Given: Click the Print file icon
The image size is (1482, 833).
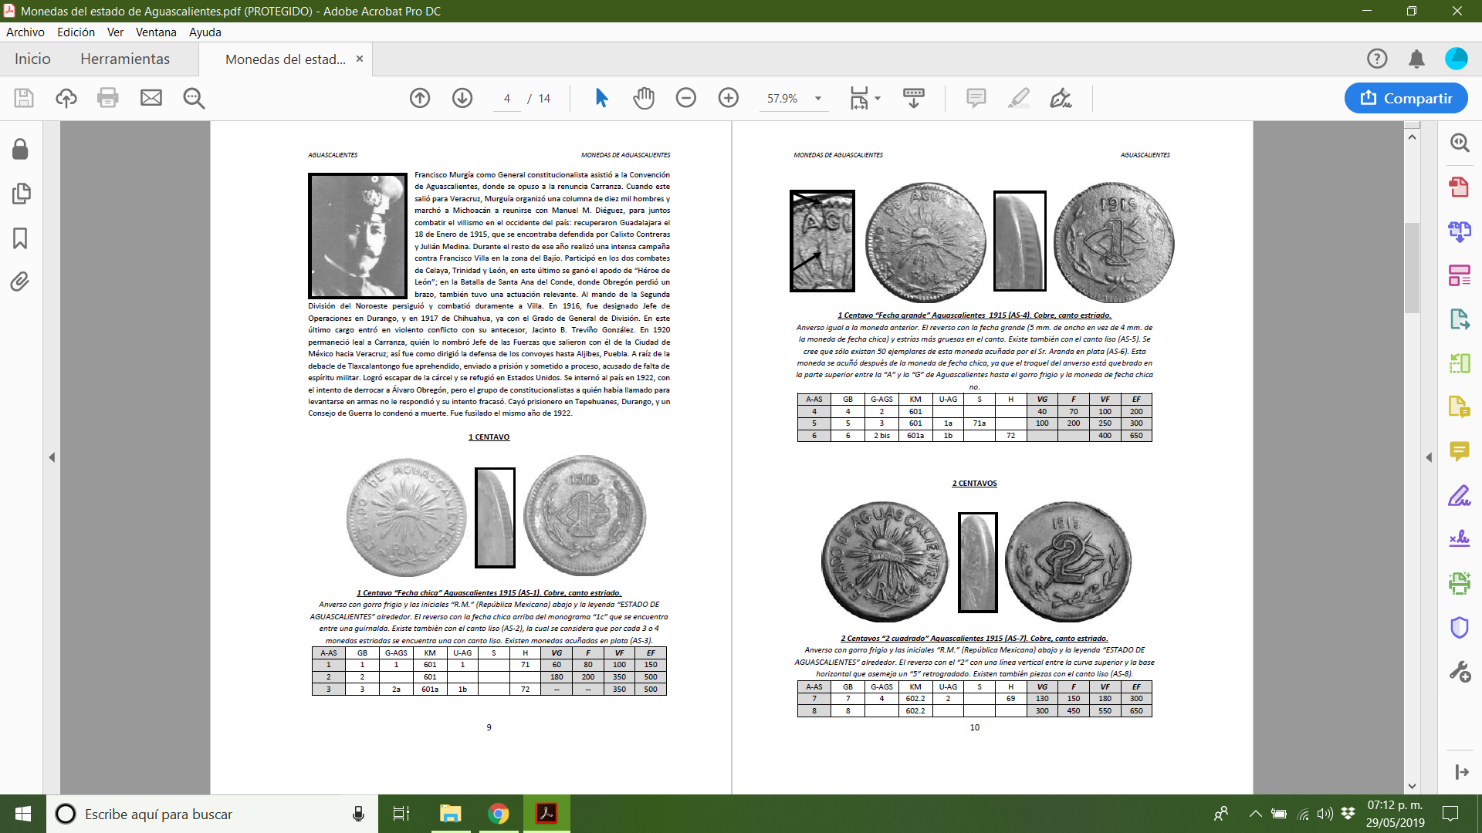Looking at the screenshot, I should (x=108, y=98).
